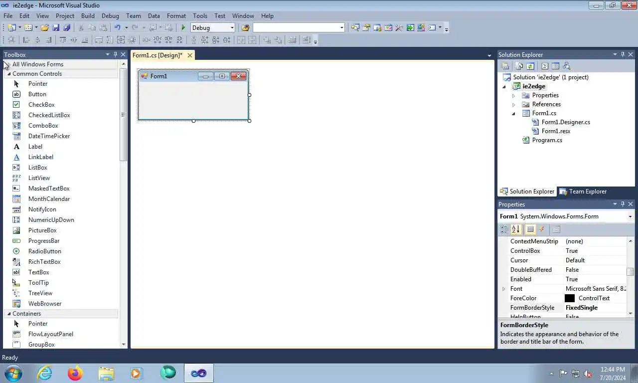Show Events with the lightning bolt icon
Screen dimensions: 638x383
[542, 229]
